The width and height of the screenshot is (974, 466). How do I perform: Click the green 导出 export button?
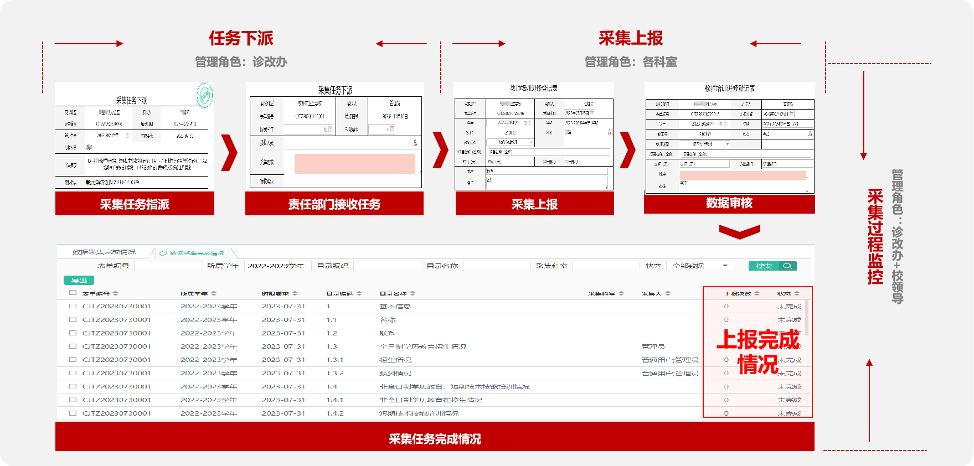[x=79, y=281]
